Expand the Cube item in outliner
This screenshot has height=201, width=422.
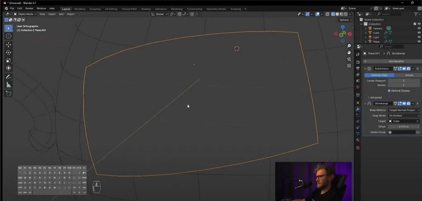tap(366, 33)
